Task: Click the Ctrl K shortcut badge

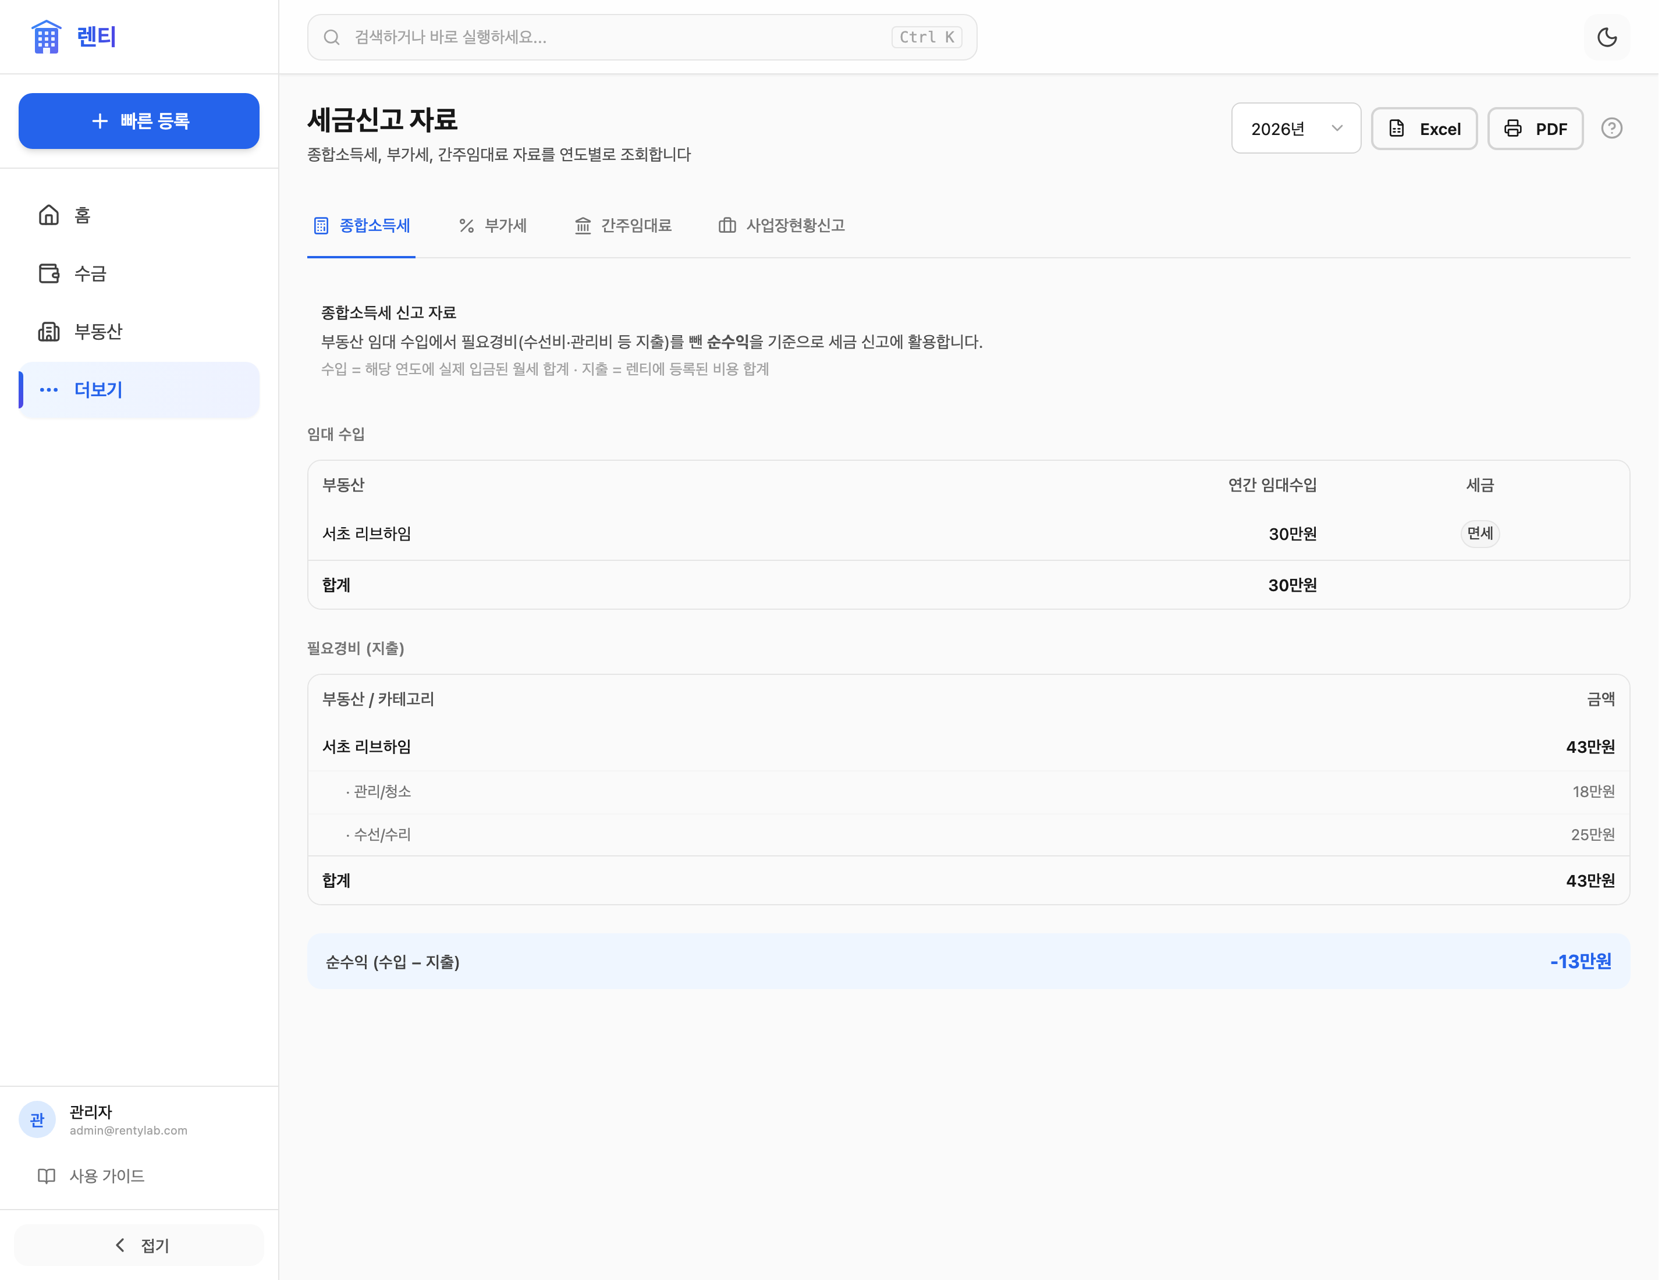Action: (926, 37)
